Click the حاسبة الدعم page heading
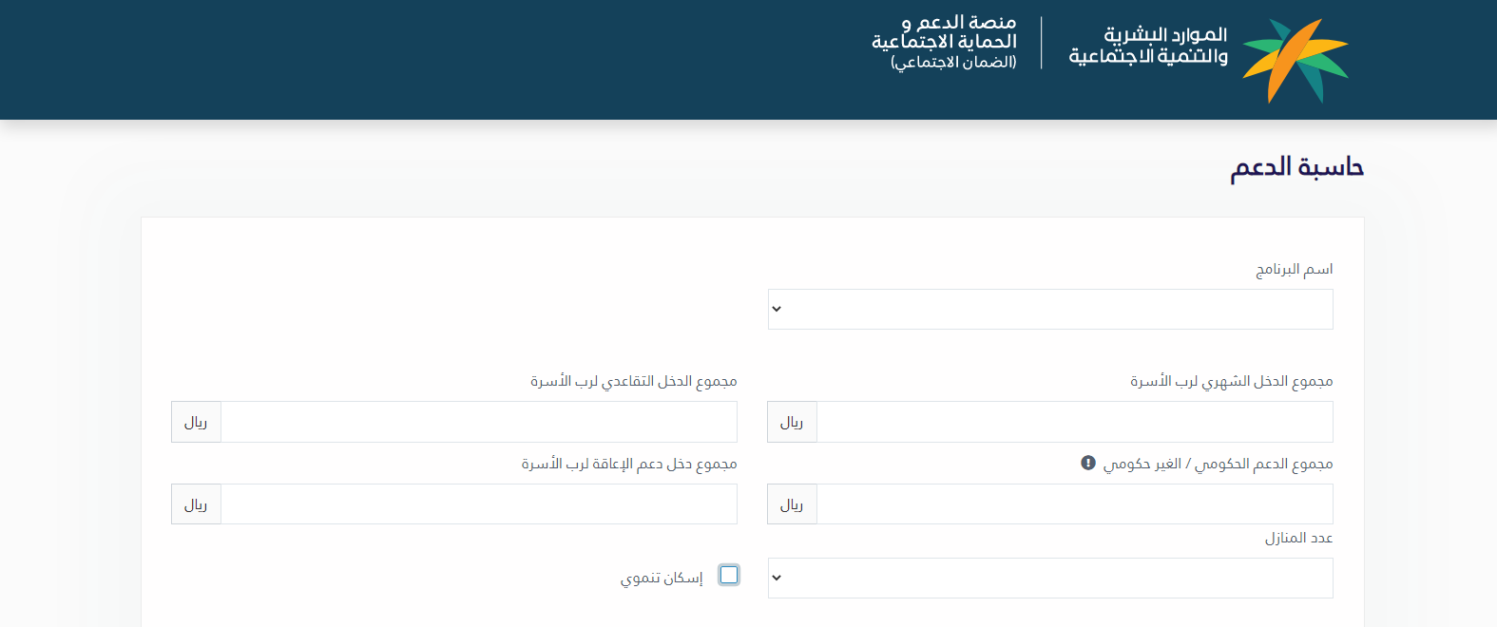The image size is (1497, 627). pyautogui.click(x=1297, y=167)
